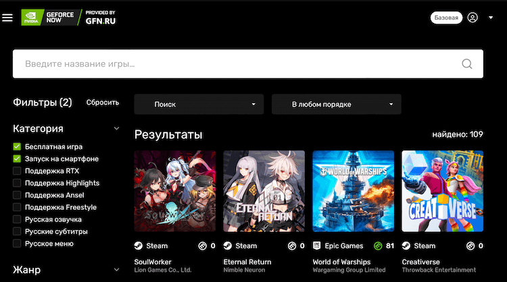Tick the Поддержка Freestyle checkbox
The image size is (507, 282).
(17, 207)
